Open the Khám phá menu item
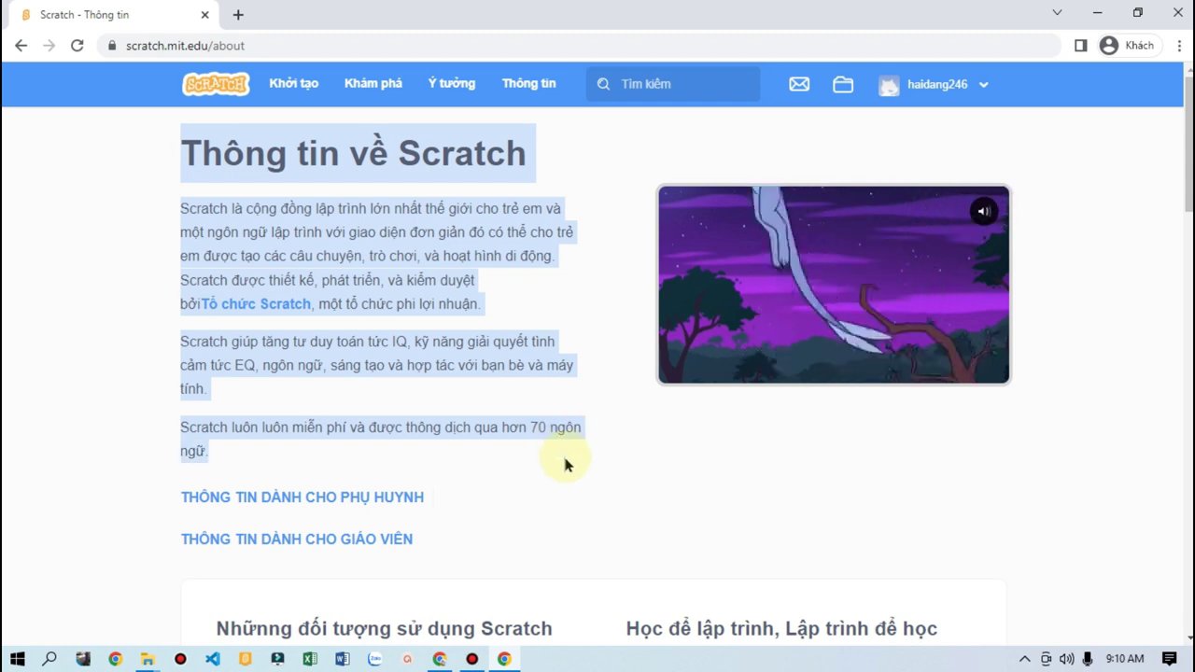The height and width of the screenshot is (672, 1195). 373,83
